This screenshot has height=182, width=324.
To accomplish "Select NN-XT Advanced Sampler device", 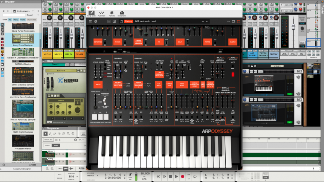I will tap(23, 110).
